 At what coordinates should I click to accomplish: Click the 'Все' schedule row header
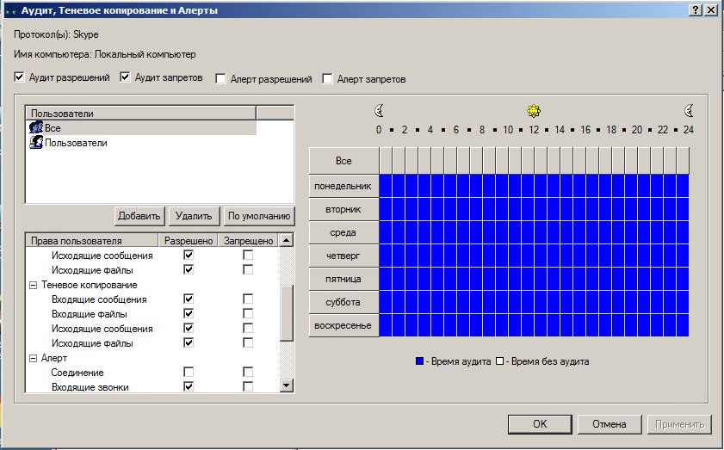pos(343,161)
